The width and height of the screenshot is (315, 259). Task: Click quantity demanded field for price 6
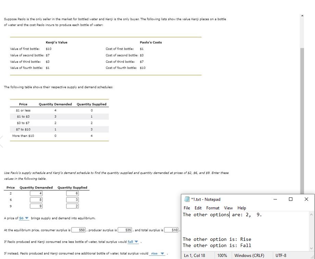(x=36, y=200)
